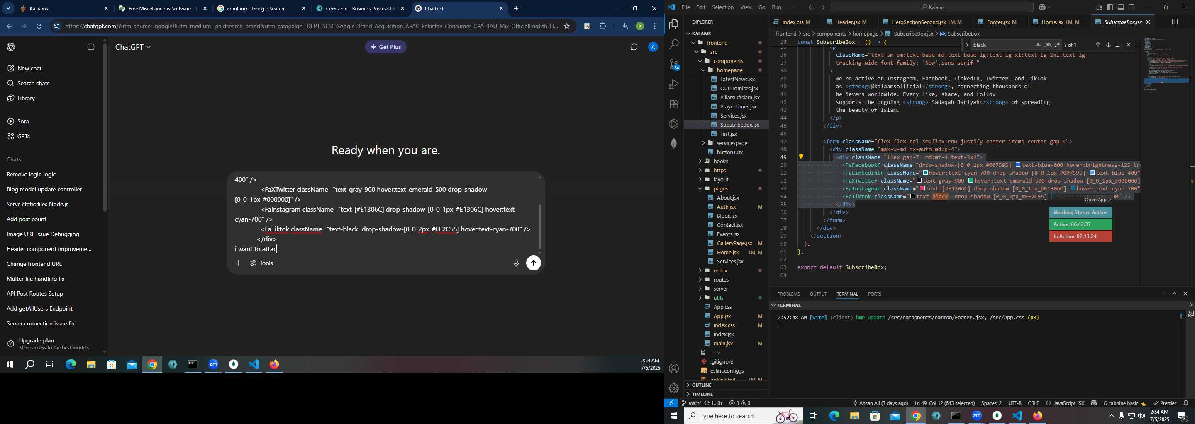Screen dimensions: 1195x424
Task: Click ChatGPT microphone dictate icon
Action: point(516,263)
